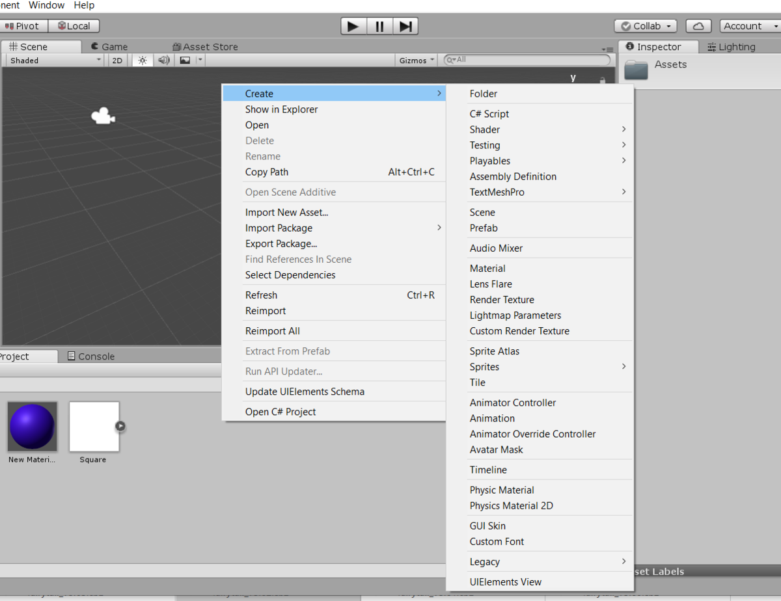This screenshot has width=781, height=601.
Task: Select Open C# Project from menu
Action: point(280,412)
